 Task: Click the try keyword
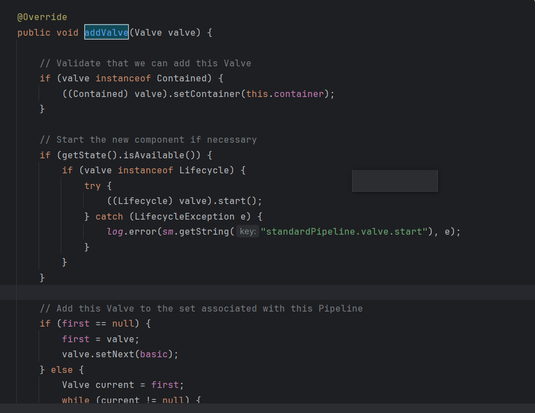(93, 186)
